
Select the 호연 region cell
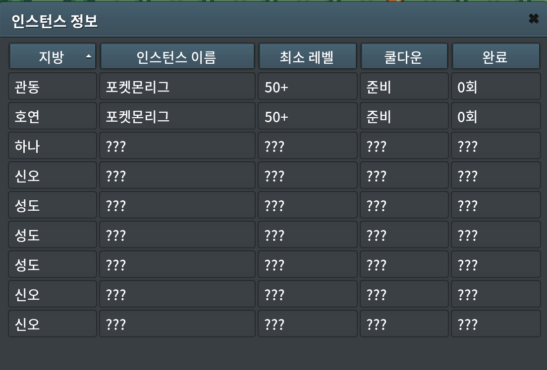[x=53, y=117]
